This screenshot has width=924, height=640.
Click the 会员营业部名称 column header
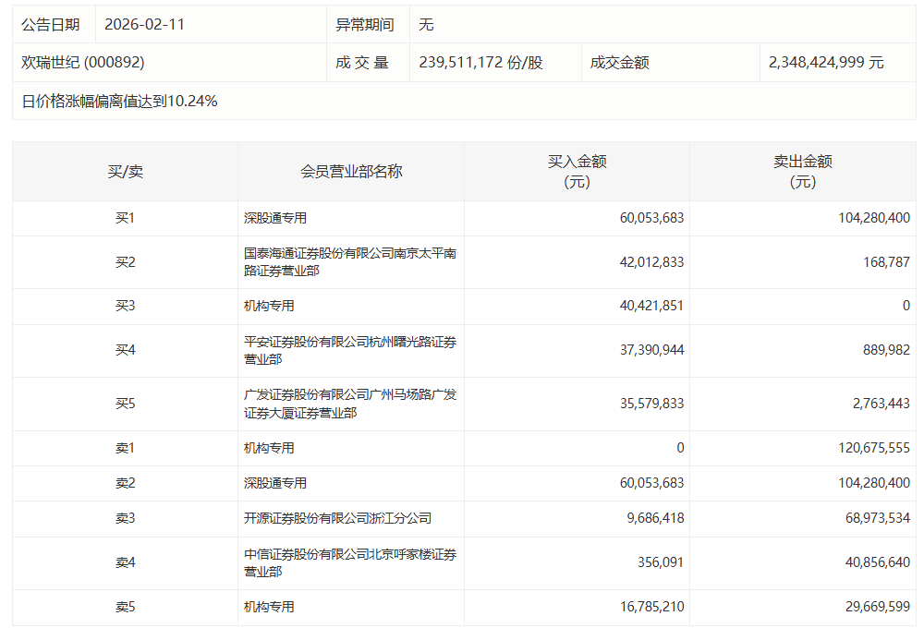351,172
